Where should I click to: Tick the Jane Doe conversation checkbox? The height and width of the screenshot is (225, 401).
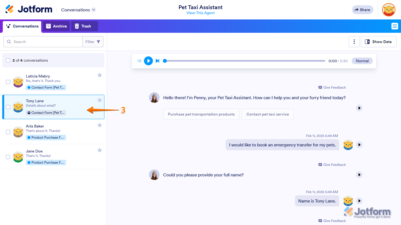8,157
